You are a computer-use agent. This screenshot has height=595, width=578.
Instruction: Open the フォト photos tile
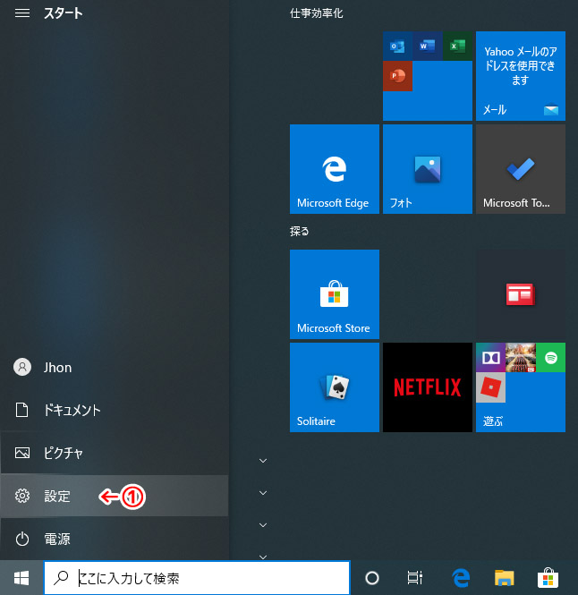click(x=428, y=169)
